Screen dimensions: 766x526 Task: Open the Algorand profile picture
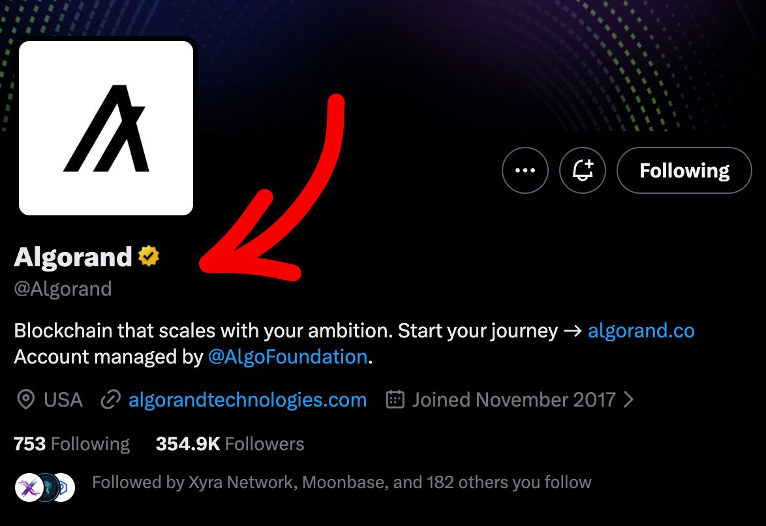[x=106, y=128]
